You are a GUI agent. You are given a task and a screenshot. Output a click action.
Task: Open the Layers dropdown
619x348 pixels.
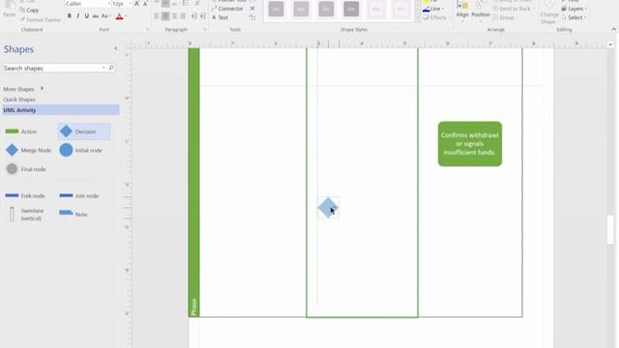[x=574, y=9]
